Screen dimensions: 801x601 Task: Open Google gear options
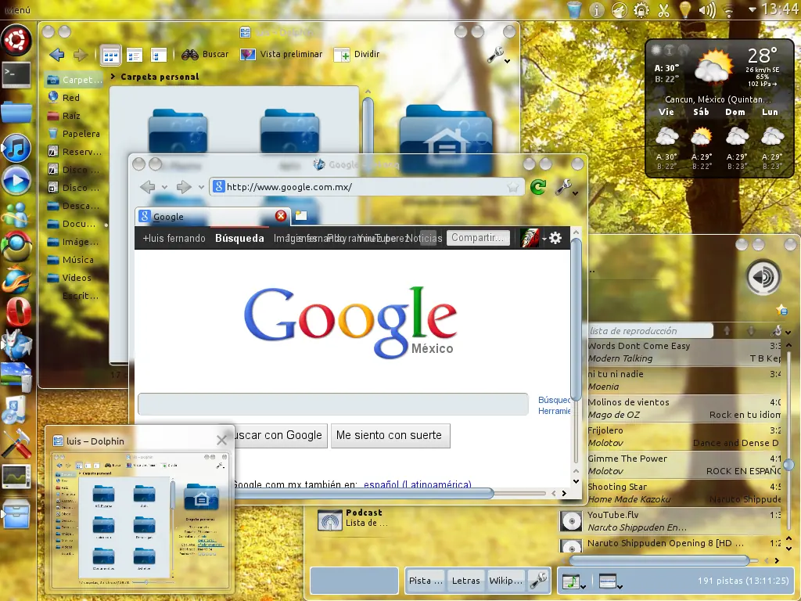coord(555,238)
